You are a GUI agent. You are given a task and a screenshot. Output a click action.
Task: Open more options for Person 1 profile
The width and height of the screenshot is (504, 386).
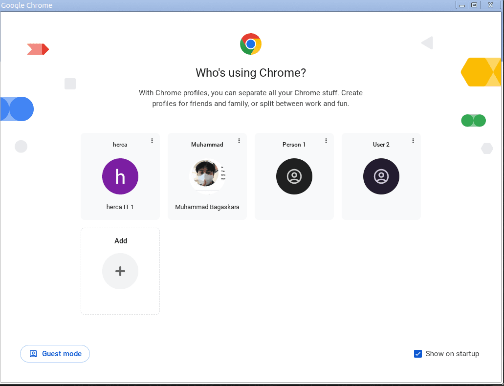pos(326,141)
